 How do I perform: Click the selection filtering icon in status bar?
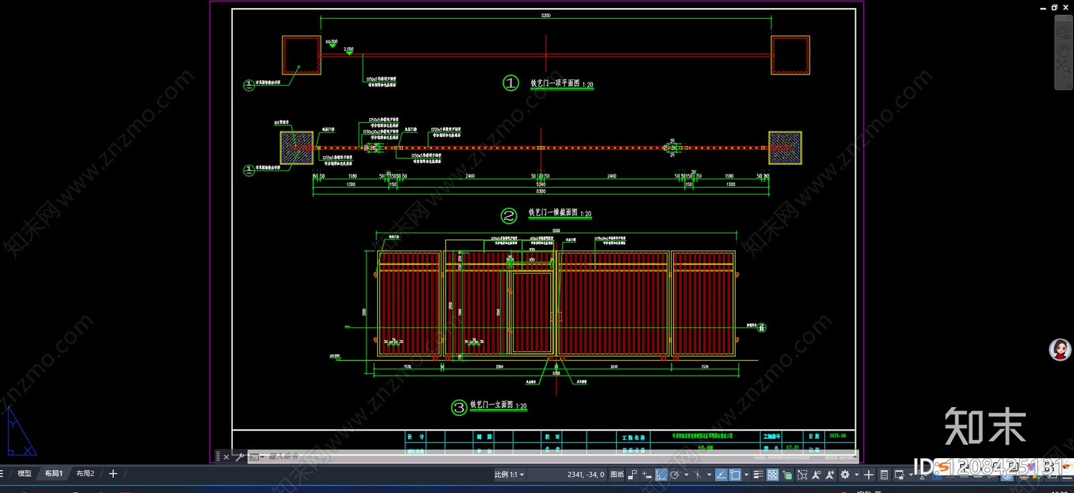[802, 474]
